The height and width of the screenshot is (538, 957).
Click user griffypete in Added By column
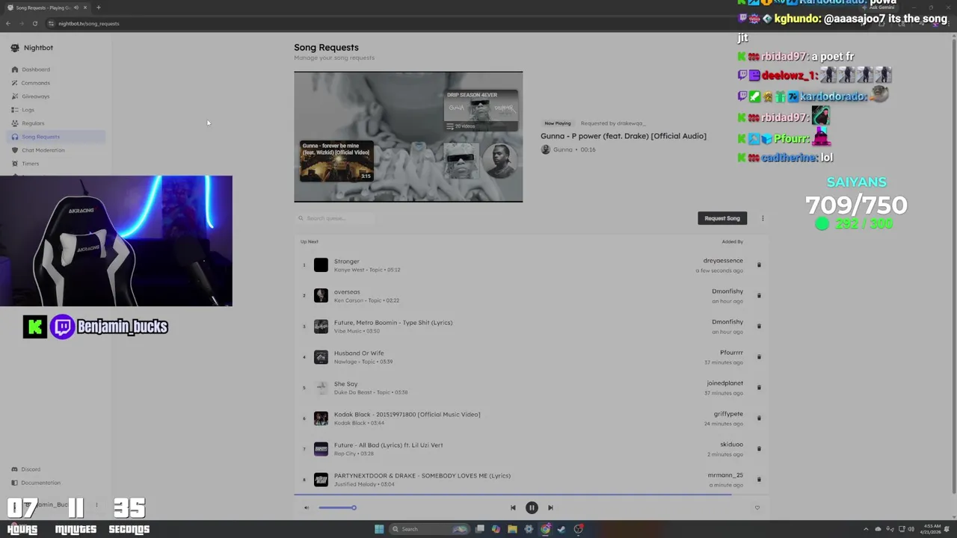pyautogui.click(x=728, y=414)
